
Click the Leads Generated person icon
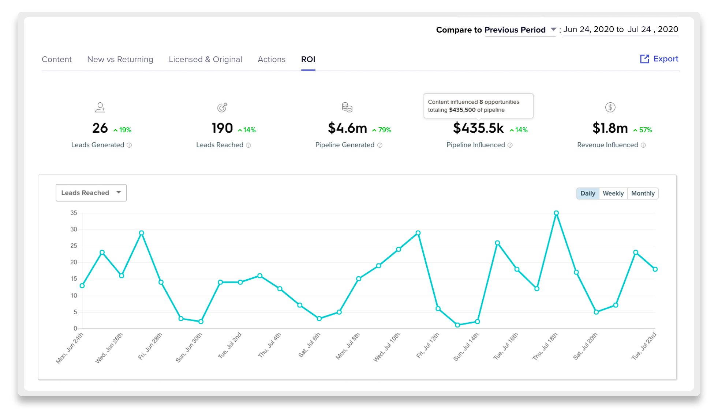click(100, 107)
